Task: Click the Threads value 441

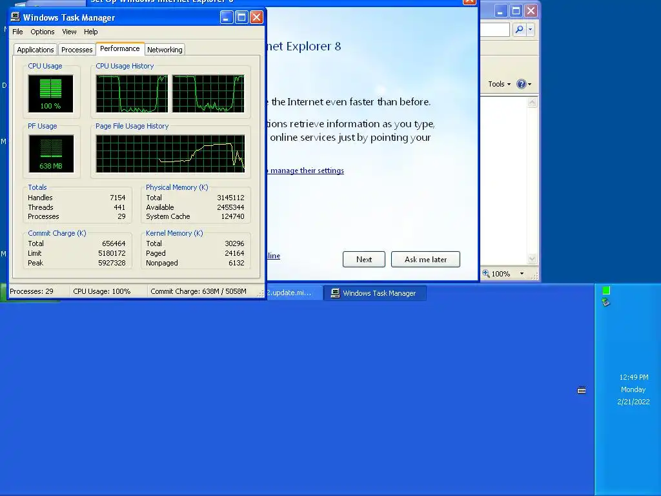Action: (x=119, y=207)
